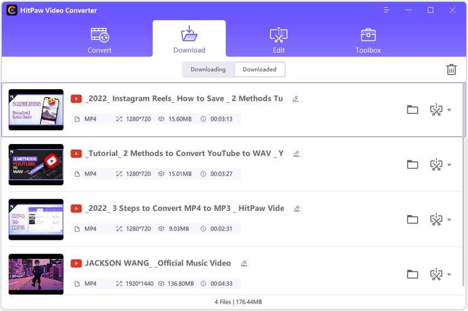Viewport: 468px width, 311px height.
Task: Click edit scissors icon for YouTube to WAV
Action: [x=436, y=164]
